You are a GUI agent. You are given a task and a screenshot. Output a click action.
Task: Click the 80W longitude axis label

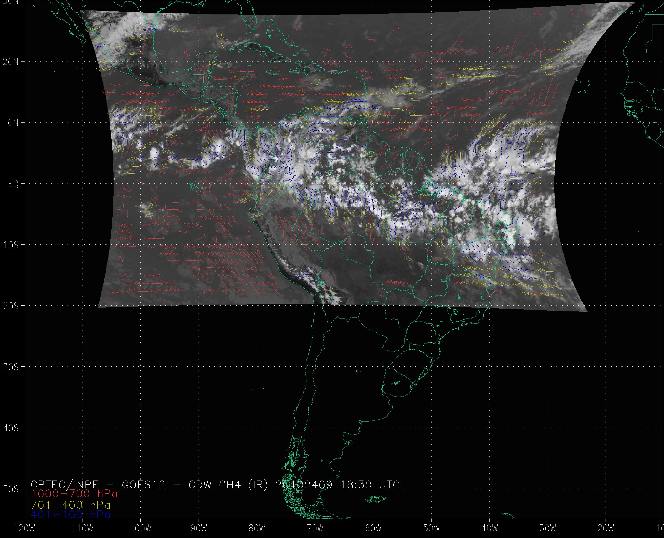257,528
